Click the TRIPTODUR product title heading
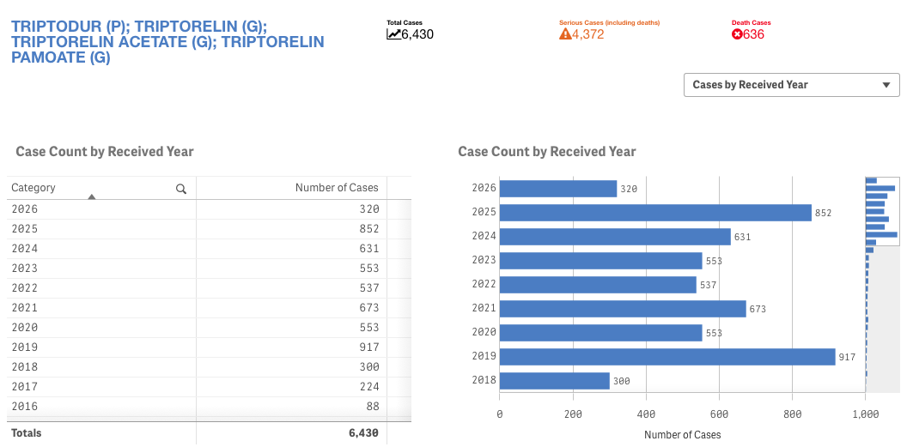 (167, 42)
